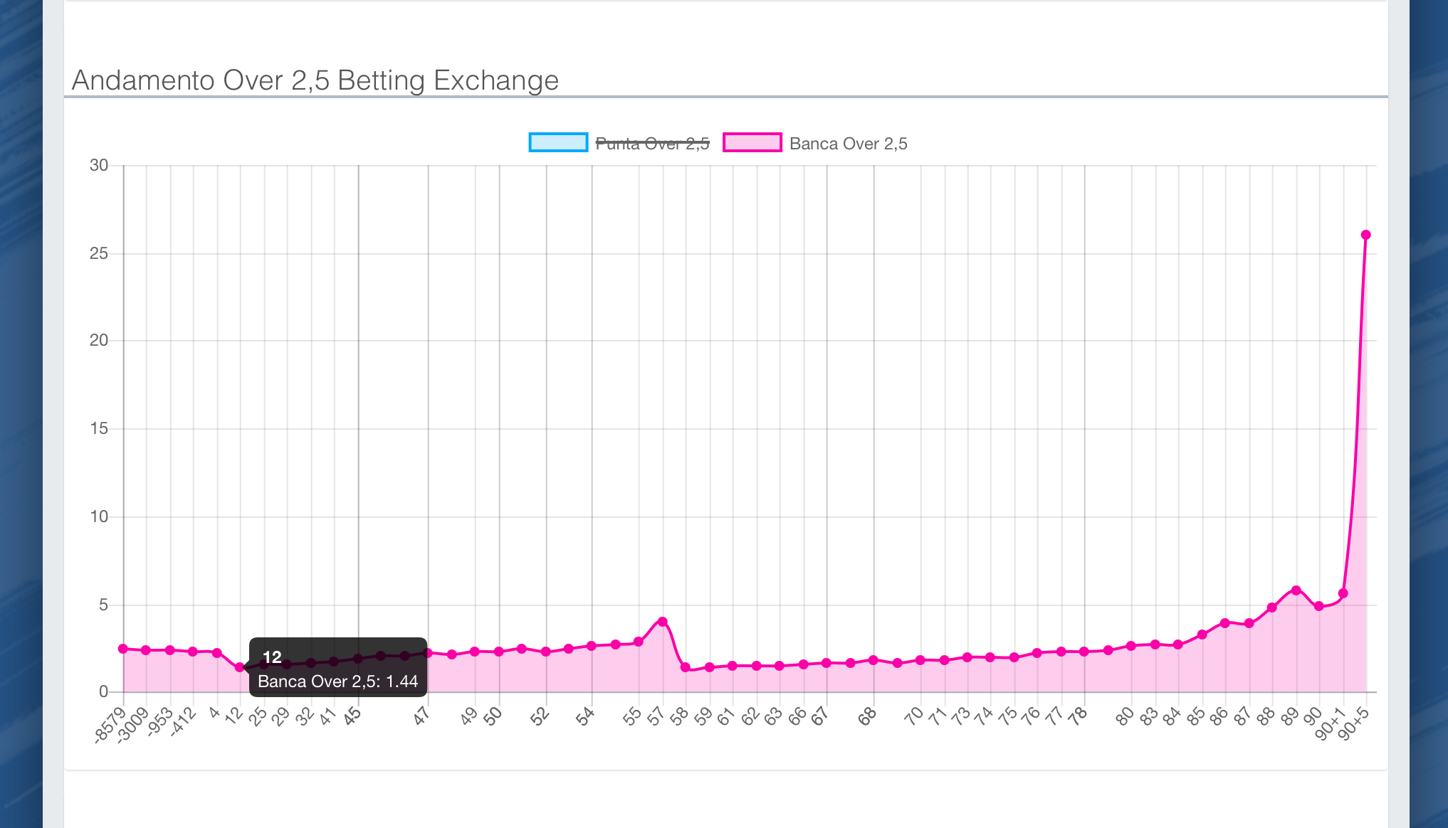The image size is (1448, 828).
Task: Select the peak data point near minute 89
Action: click(x=1296, y=590)
